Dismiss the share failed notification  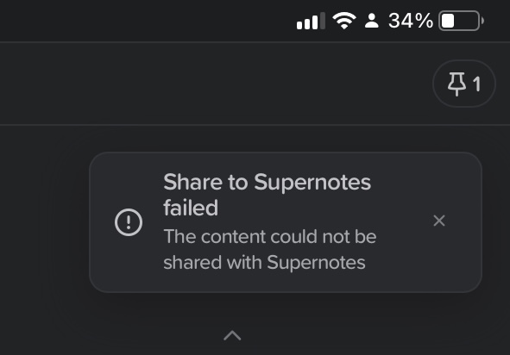coord(439,221)
